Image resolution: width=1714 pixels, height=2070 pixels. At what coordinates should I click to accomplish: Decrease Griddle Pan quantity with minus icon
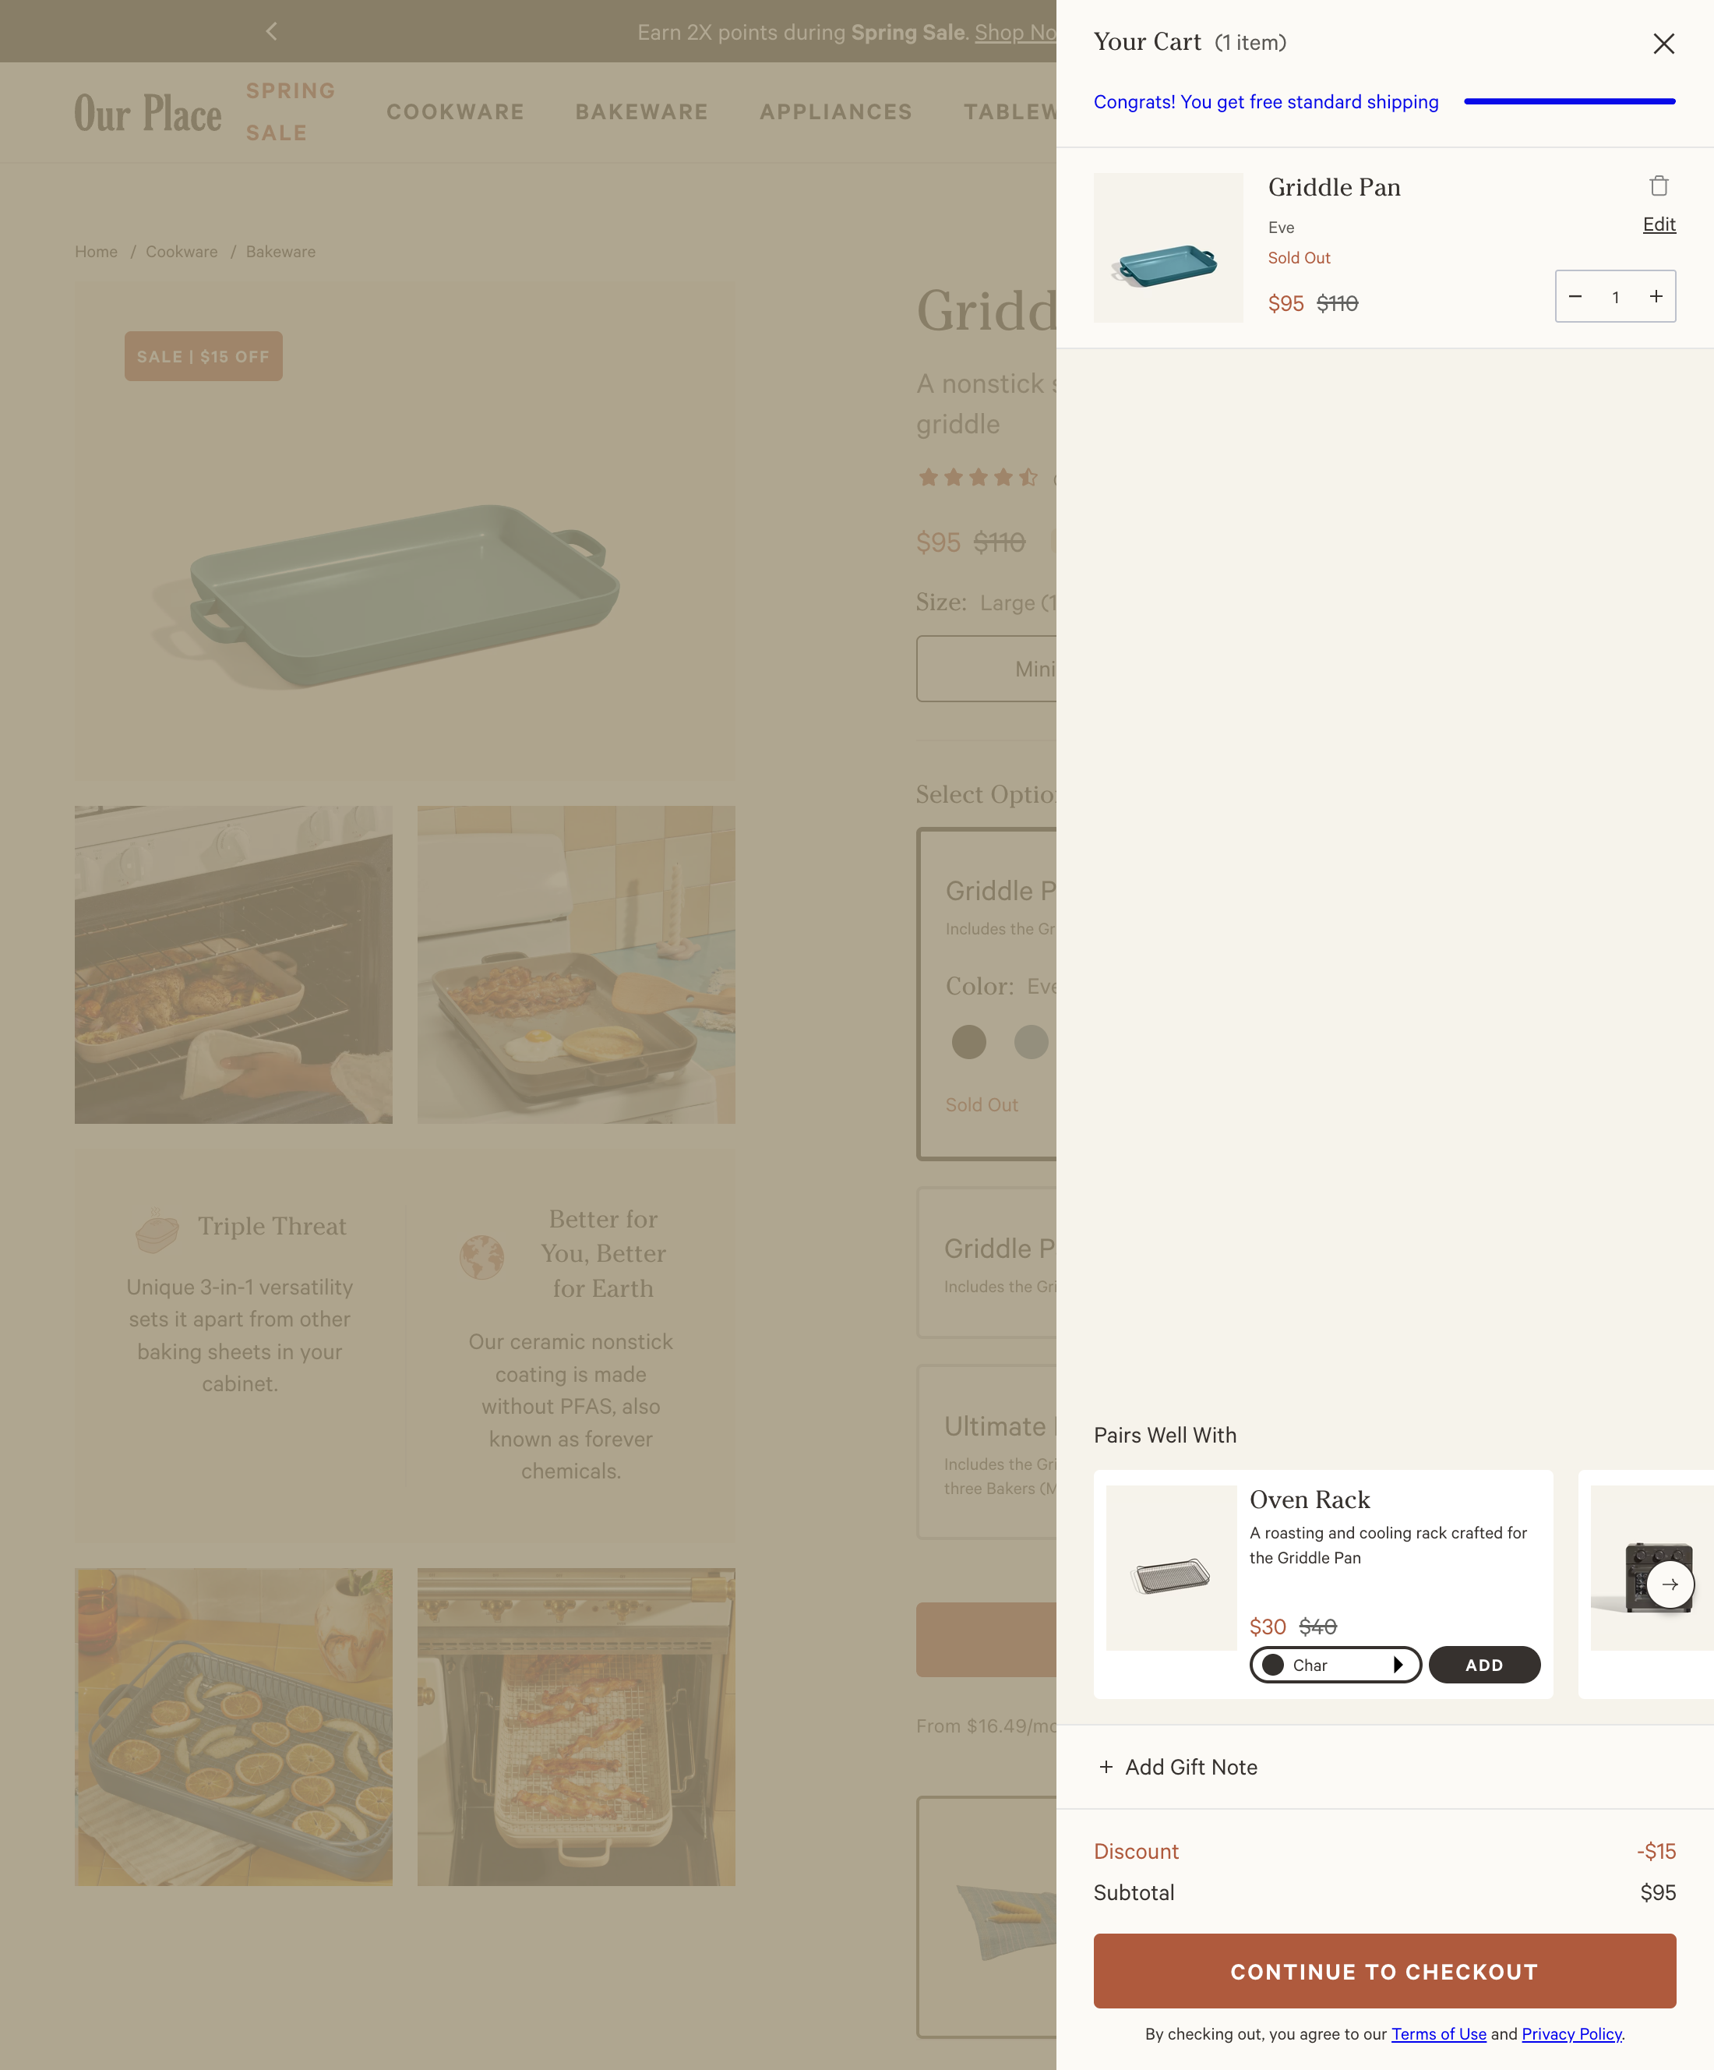click(1575, 295)
